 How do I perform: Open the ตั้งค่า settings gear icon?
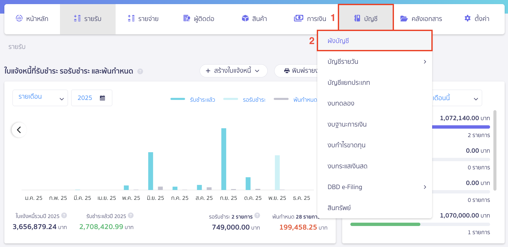[x=468, y=18]
